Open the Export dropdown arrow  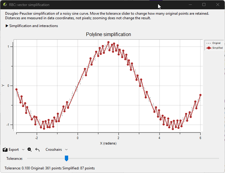[23, 150]
